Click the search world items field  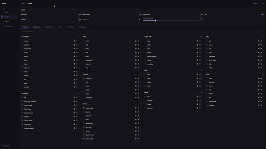click(x=142, y=32)
